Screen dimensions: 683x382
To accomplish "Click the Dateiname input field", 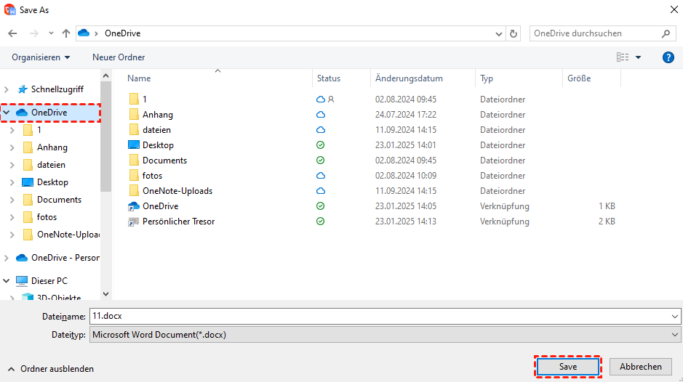I will (x=378, y=317).
